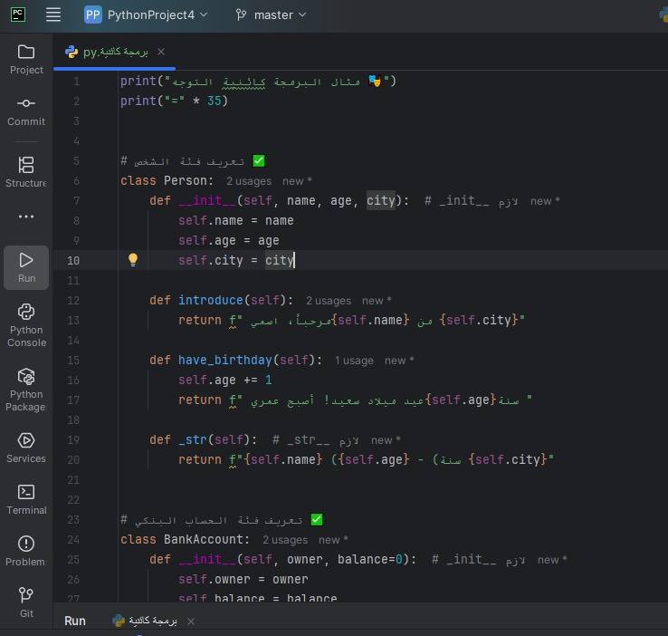Open the Git tool window
Screen dimensions: 668x636
[x=26, y=602]
